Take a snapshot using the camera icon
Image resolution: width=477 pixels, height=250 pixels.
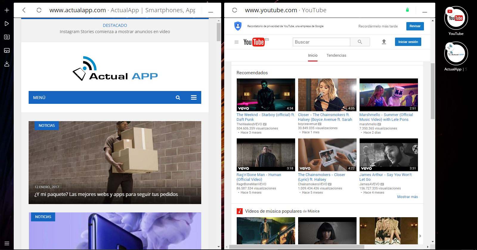(7, 37)
